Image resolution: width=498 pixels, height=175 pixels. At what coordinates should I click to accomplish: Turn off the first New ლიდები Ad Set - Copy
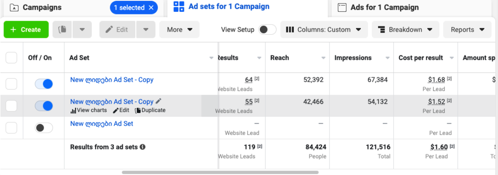[x=44, y=84]
